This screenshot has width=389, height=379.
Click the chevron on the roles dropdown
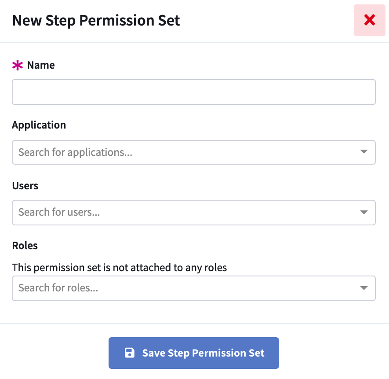coord(364,288)
